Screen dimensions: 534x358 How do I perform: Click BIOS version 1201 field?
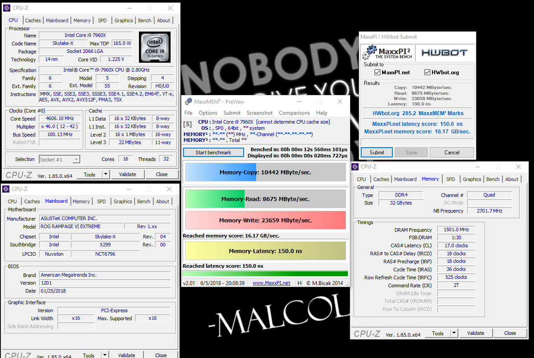tap(105, 283)
